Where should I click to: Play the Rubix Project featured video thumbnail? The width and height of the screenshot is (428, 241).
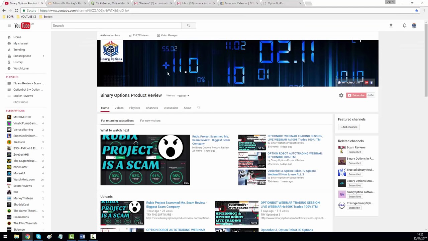tap(145, 160)
